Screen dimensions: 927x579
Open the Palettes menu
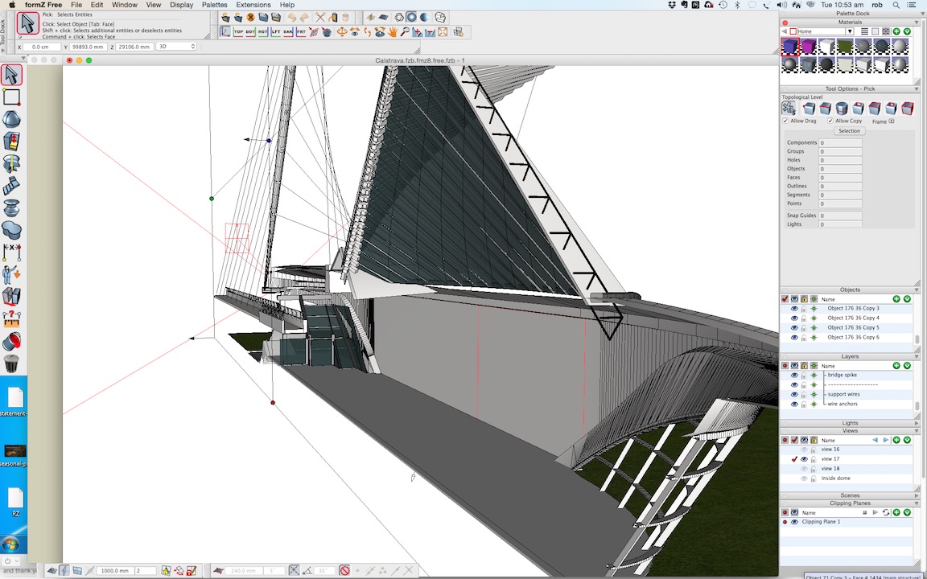(x=215, y=5)
